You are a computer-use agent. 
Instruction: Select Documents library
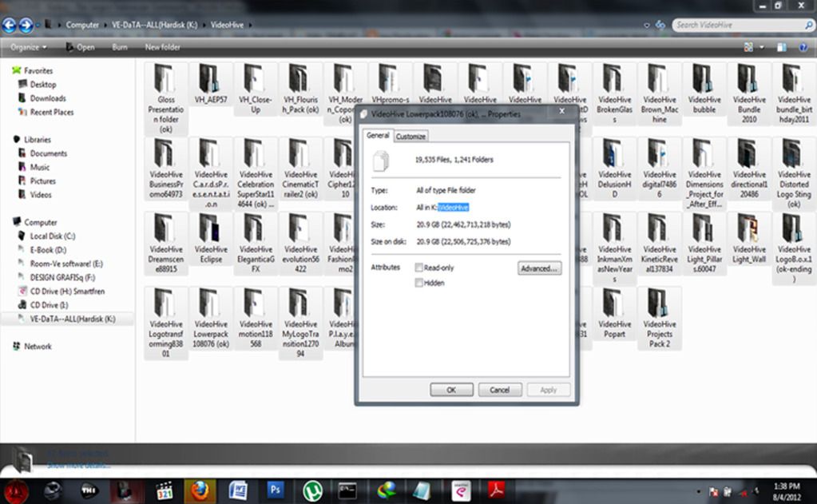(49, 153)
